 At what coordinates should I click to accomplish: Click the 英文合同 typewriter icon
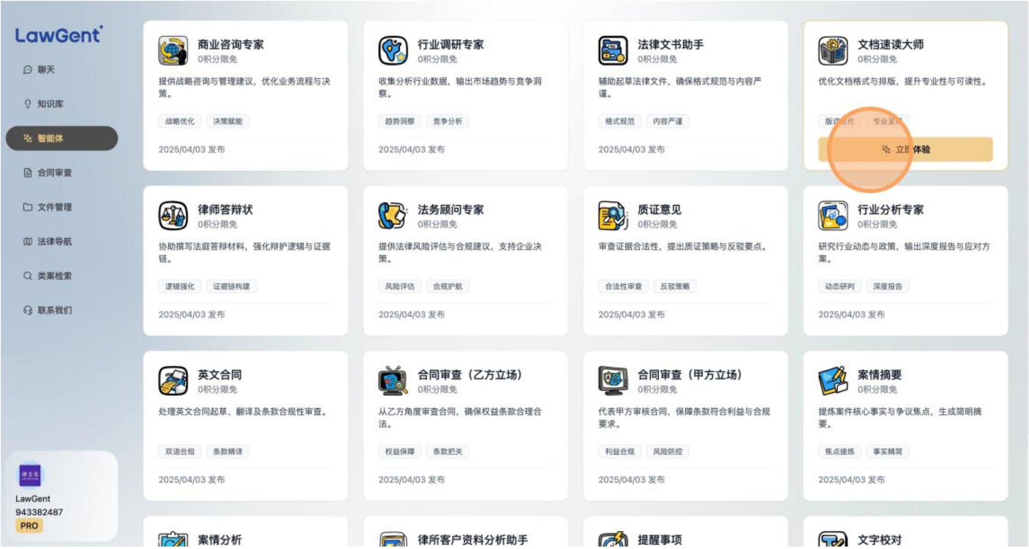(173, 381)
